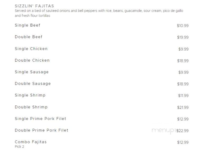213x152 pixels.
Task: Open the Double Sausage item
Action: pos(33,84)
